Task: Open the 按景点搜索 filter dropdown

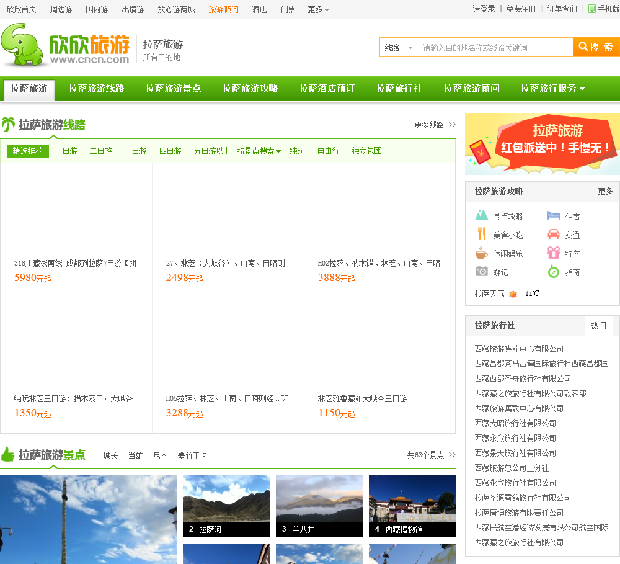Action: coord(259,151)
